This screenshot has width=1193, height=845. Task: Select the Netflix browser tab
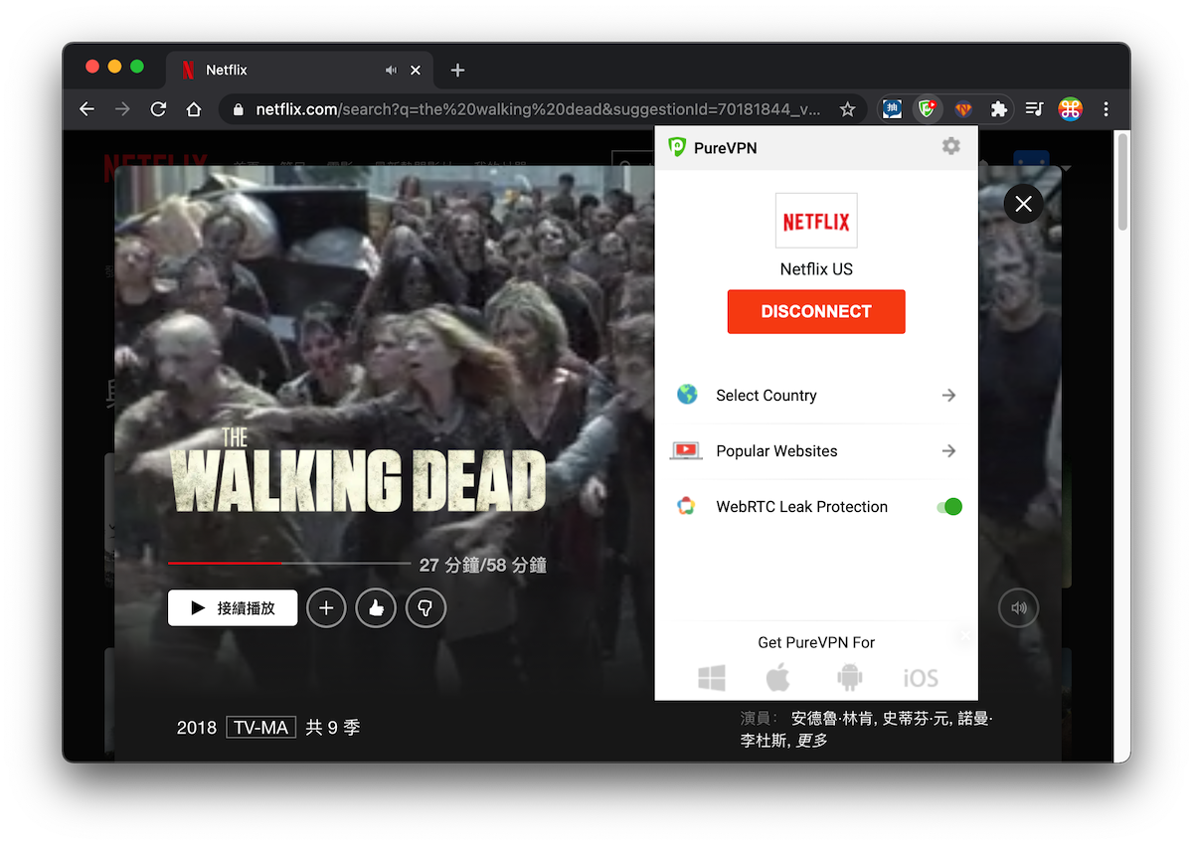pyautogui.click(x=298, y=71)
